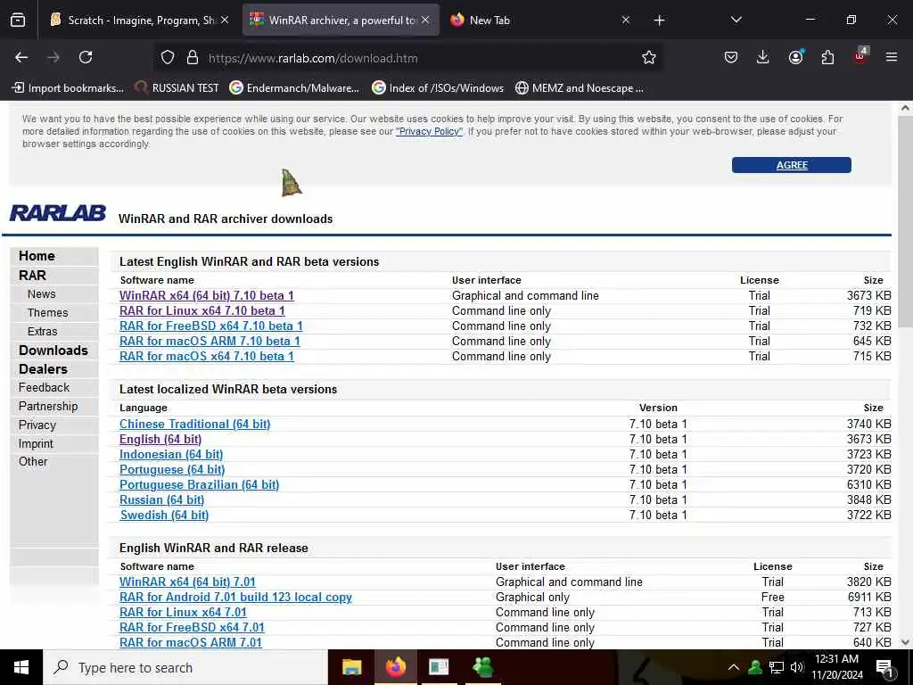Download RAR for FreeBSD x64 7.10 beta 1
The width and height of the screenshot is (913, 685).
point(210,326)
